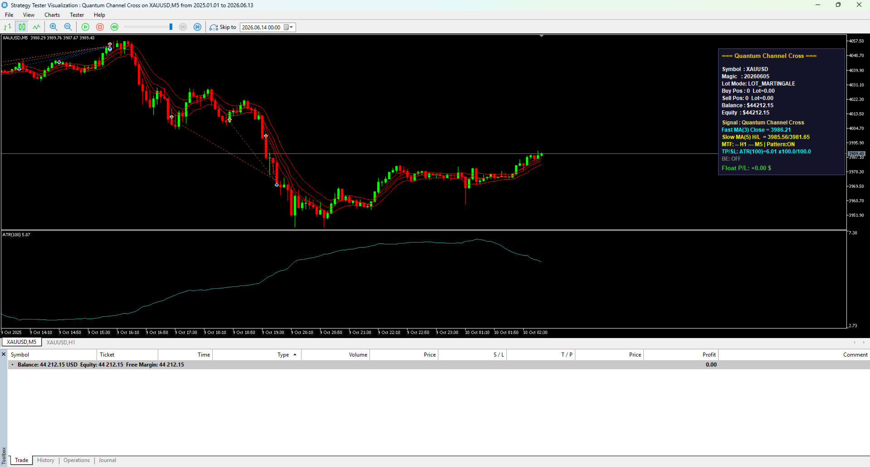Image resolution: width=870 pixels, height=467 pixels.
Task: Click the 'Slow MA(5) H/L' values line
Action: [766, 137]
